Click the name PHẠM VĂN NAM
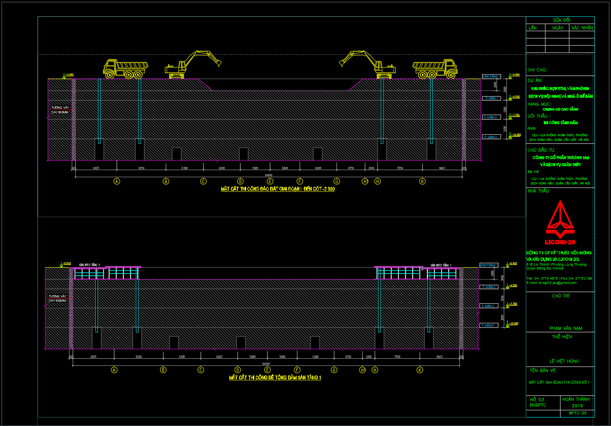Screen dimensions: 611x426 566,329
